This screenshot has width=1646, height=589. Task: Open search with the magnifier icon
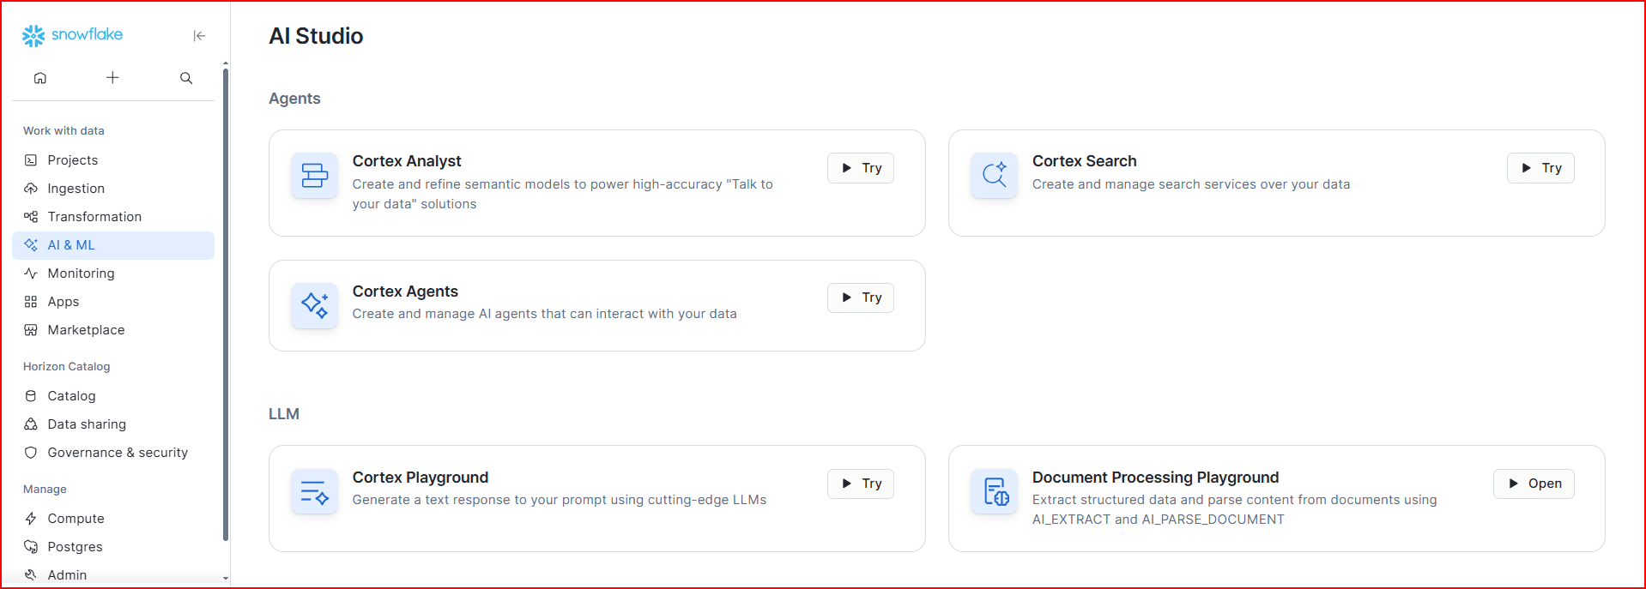(x=186, y=78)
